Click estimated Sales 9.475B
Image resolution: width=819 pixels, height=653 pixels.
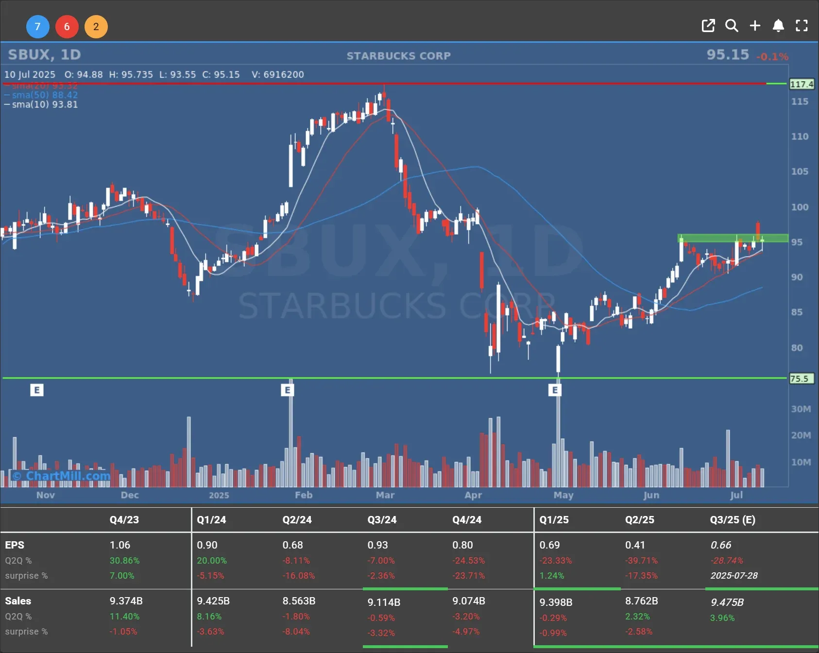tap(727, 602)
